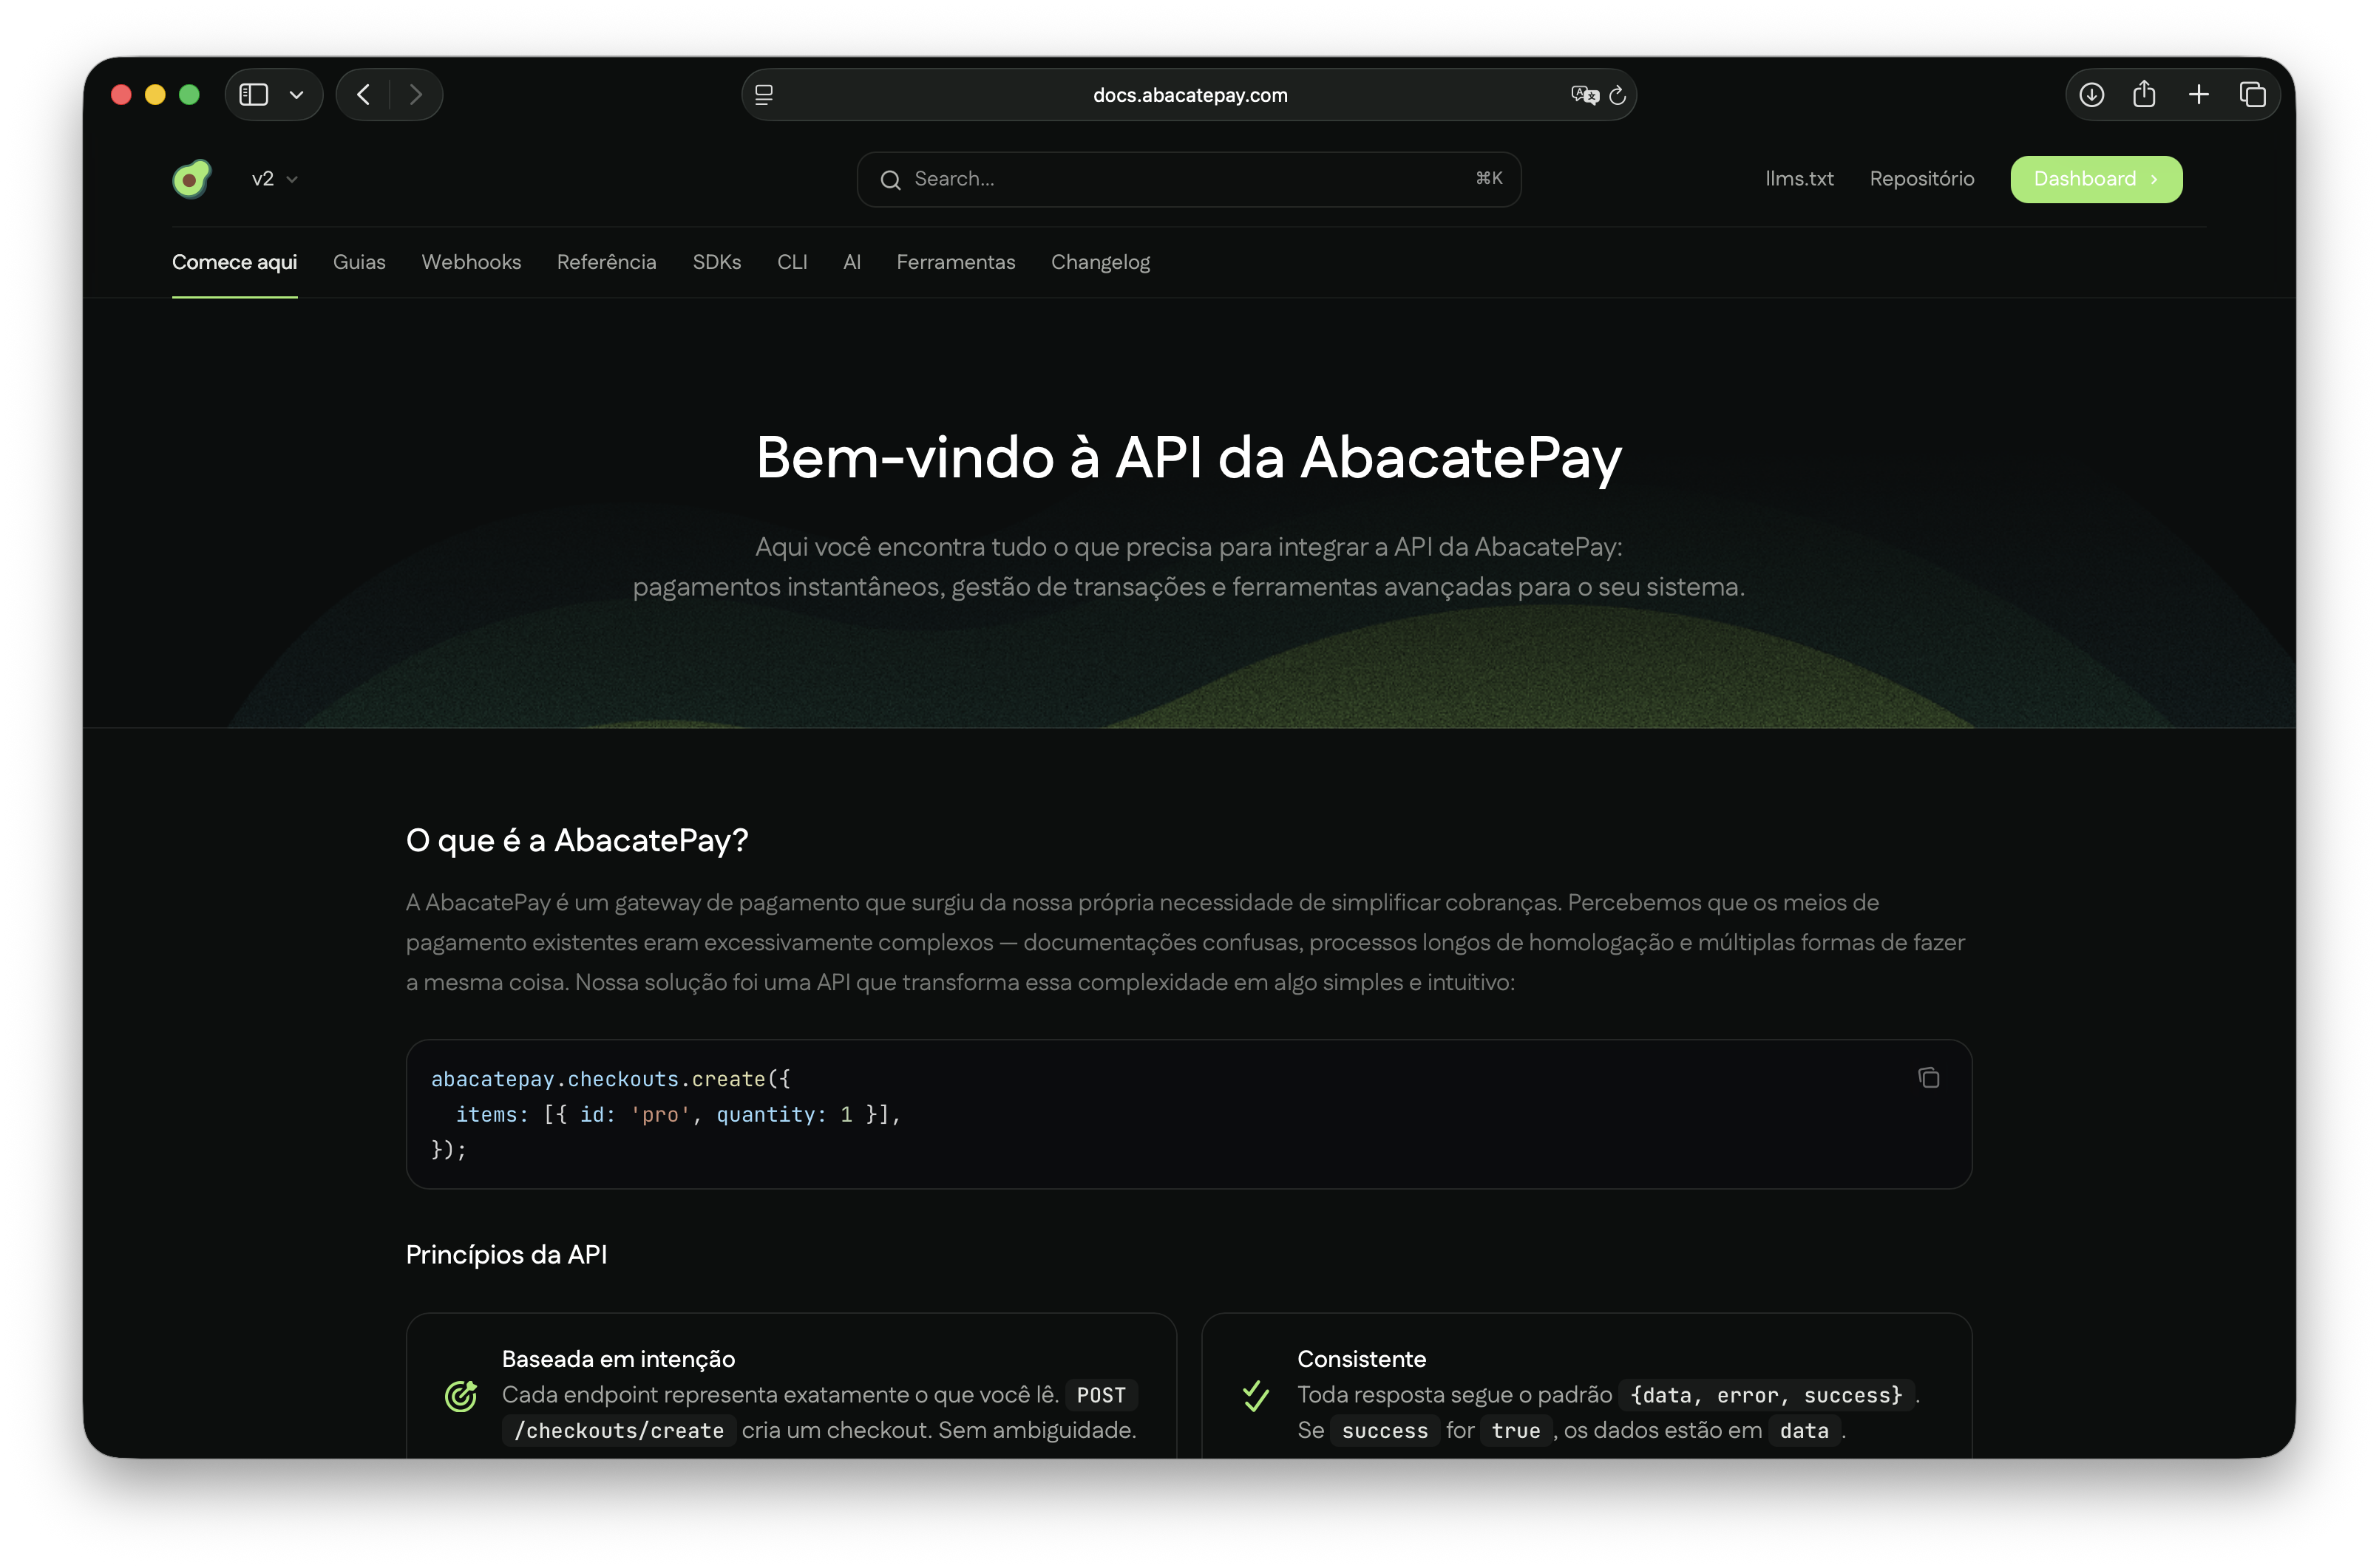Focus the Search documentation field
Viewport: 2379px width, 1568px height.
pos(1189,179)
